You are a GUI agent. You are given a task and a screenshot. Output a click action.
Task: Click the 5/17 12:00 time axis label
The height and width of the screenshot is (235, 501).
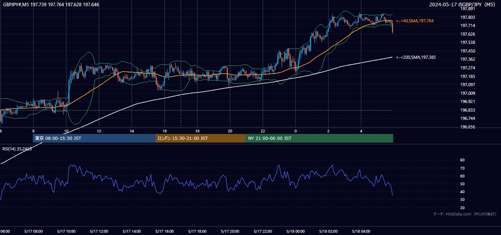[99, 231]
